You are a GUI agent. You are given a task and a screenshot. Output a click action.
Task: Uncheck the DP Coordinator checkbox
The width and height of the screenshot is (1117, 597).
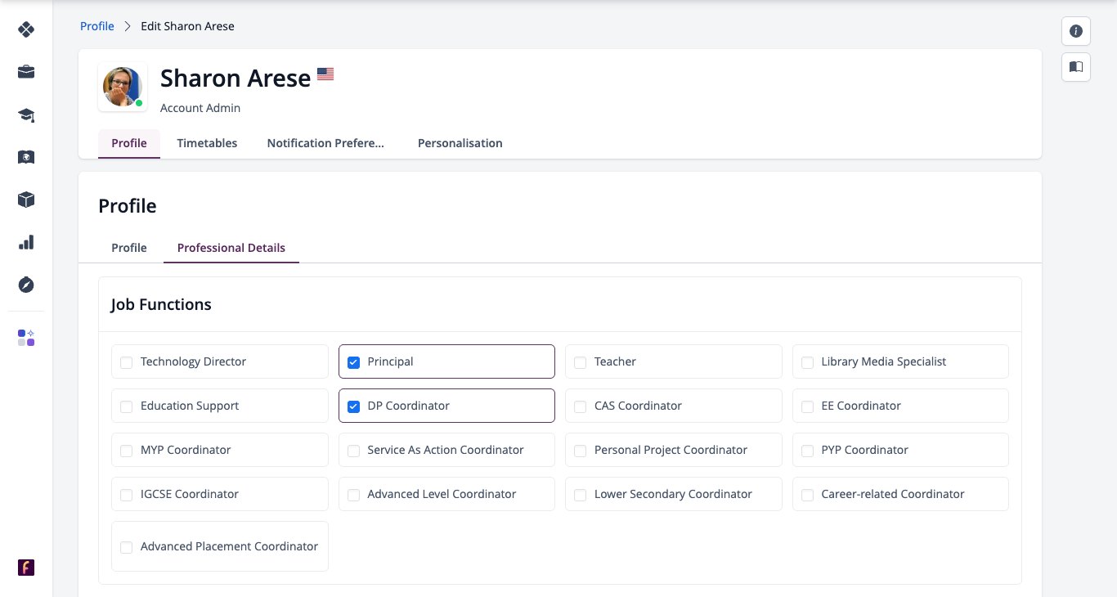click(x=354, y=406)
